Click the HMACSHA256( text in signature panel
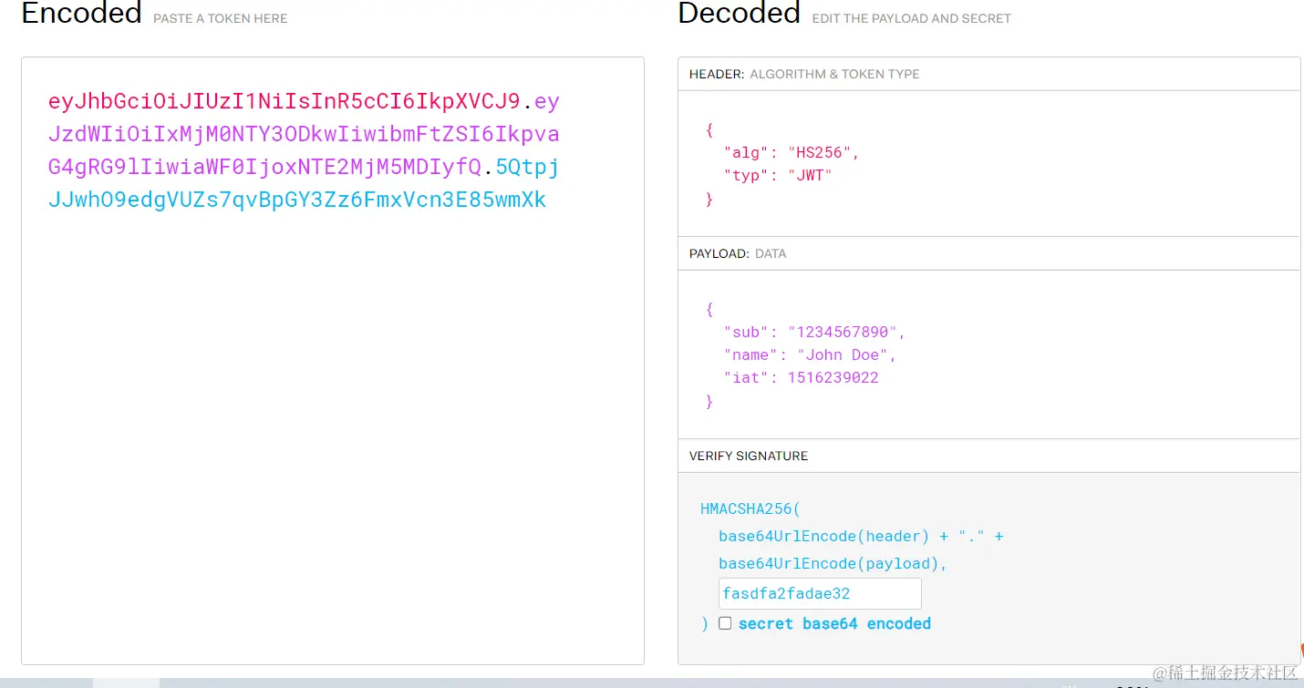 [750, 508]
